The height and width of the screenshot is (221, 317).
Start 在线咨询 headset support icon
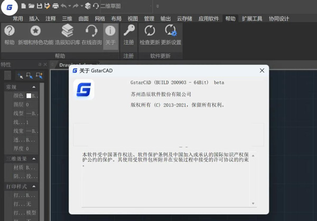coord(91,35)
